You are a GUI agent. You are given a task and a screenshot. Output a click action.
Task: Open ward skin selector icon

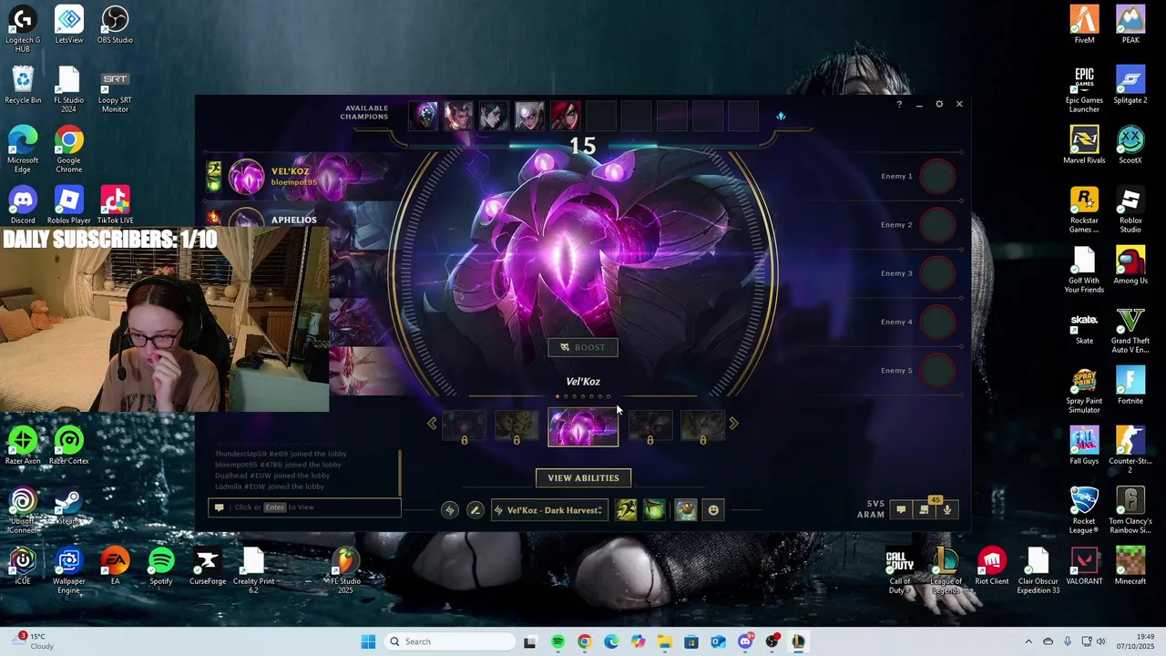tap(686, 510)
